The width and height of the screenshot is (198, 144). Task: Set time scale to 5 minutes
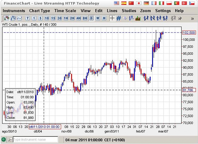coord(40,18)
